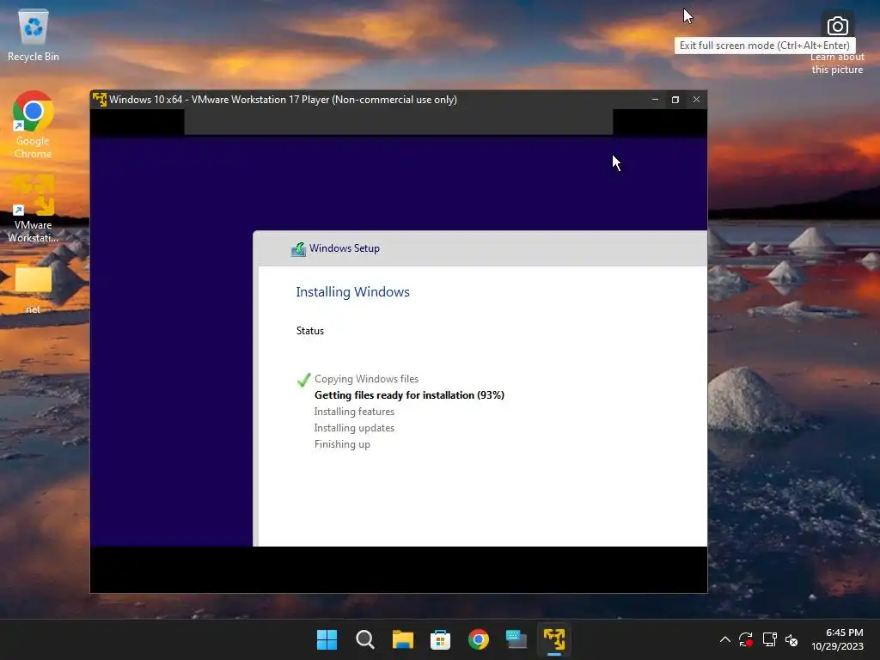Click the VMware window title bar text
This screenshot has width=880, height=660.
[x=283, y=100]
